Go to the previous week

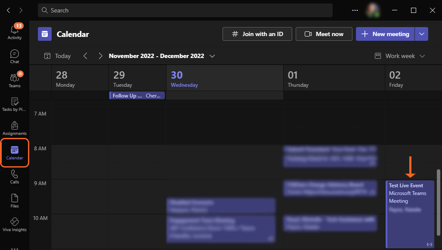pos(85,56)
